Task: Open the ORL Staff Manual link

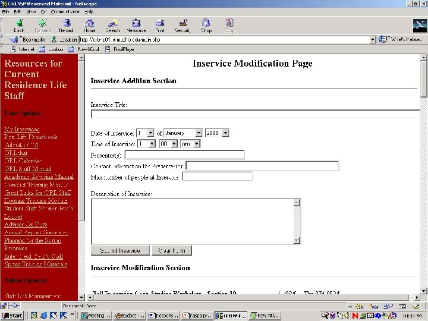Action: pos(27,169)
